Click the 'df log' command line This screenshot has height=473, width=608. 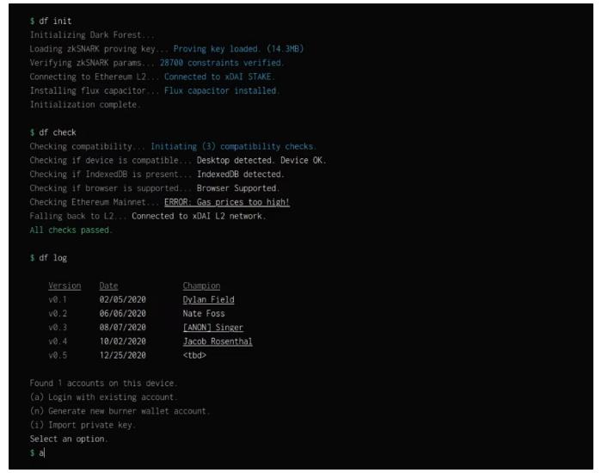[53, 258]
